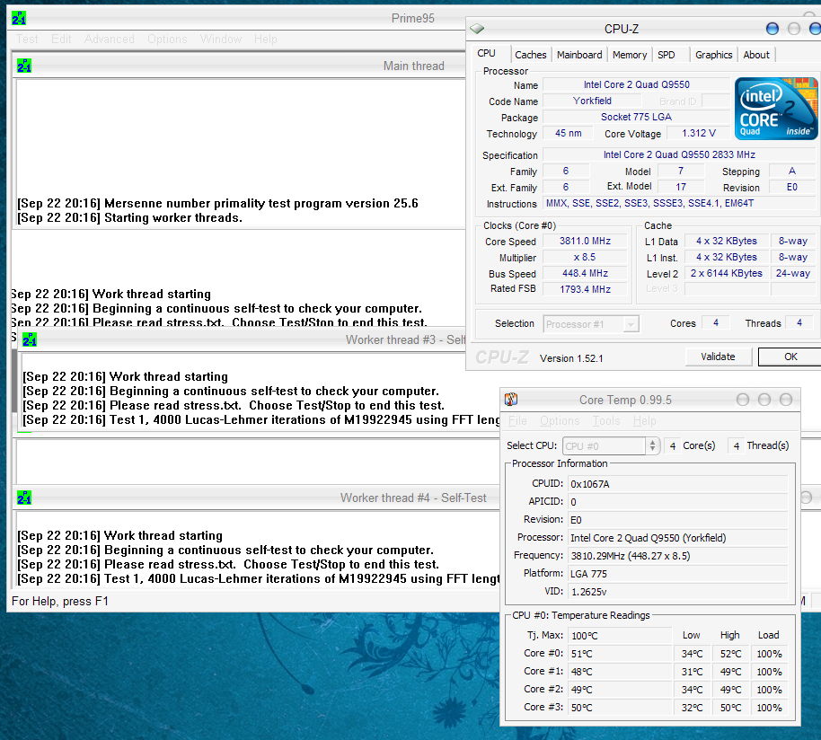Click the Bus Speed value '448.4 MHz'
The height and width of the screenshot is (740, 821).
coord(585,274)
